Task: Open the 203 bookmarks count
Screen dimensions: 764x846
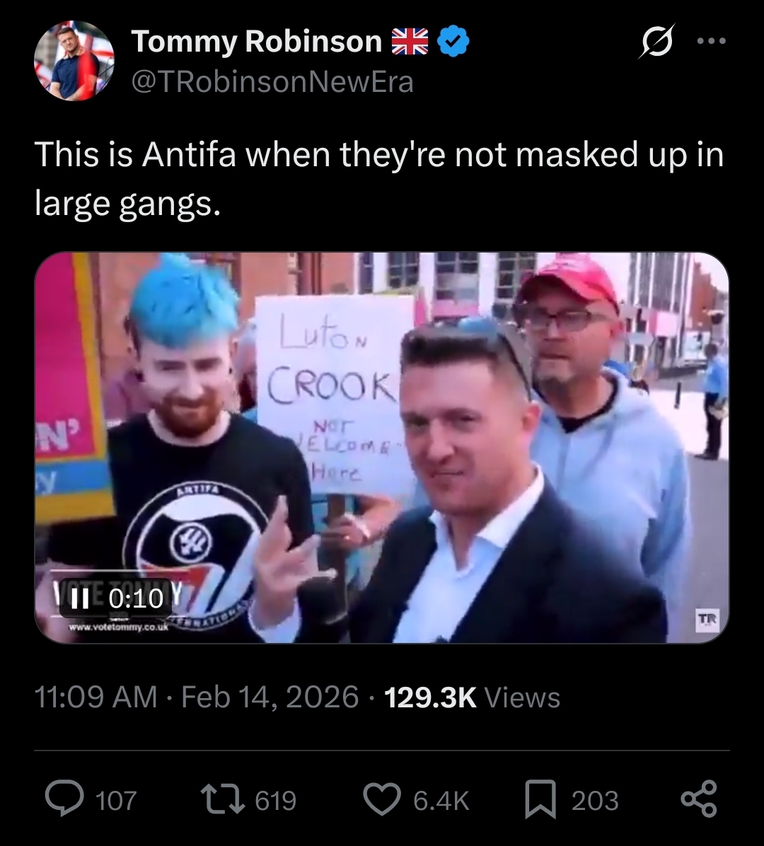Action: coord(595,800)
